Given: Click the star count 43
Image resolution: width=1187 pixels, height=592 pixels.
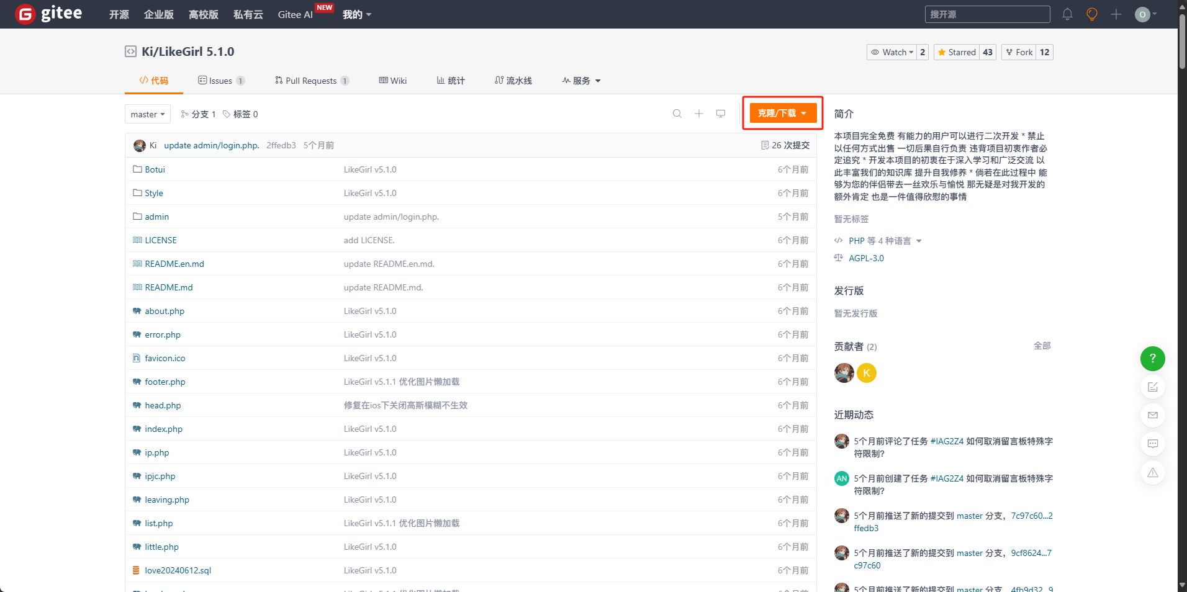Looking at the screenshot, I should (x=988, y=52).
